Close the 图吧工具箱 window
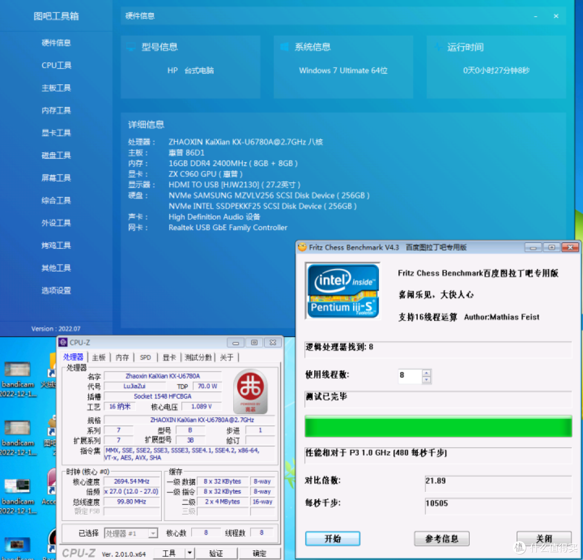Viewport: 583px width, 560px height. tap(556, 16)
